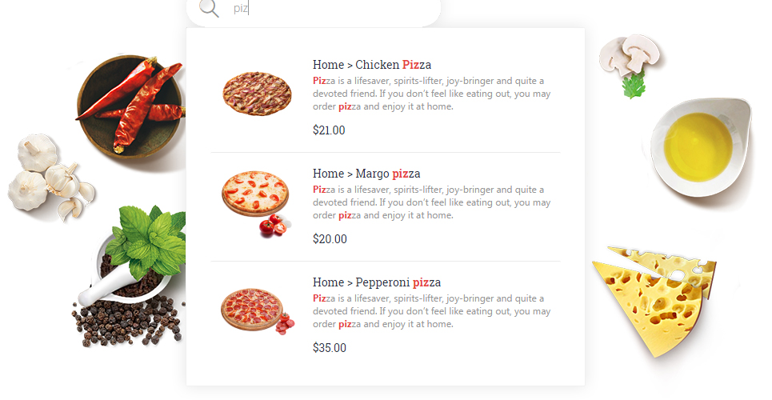Image resolution: width=772 pixels, height=400 pixels.
Task: Focus the search field containing "piz"
Action: point(314,10)
